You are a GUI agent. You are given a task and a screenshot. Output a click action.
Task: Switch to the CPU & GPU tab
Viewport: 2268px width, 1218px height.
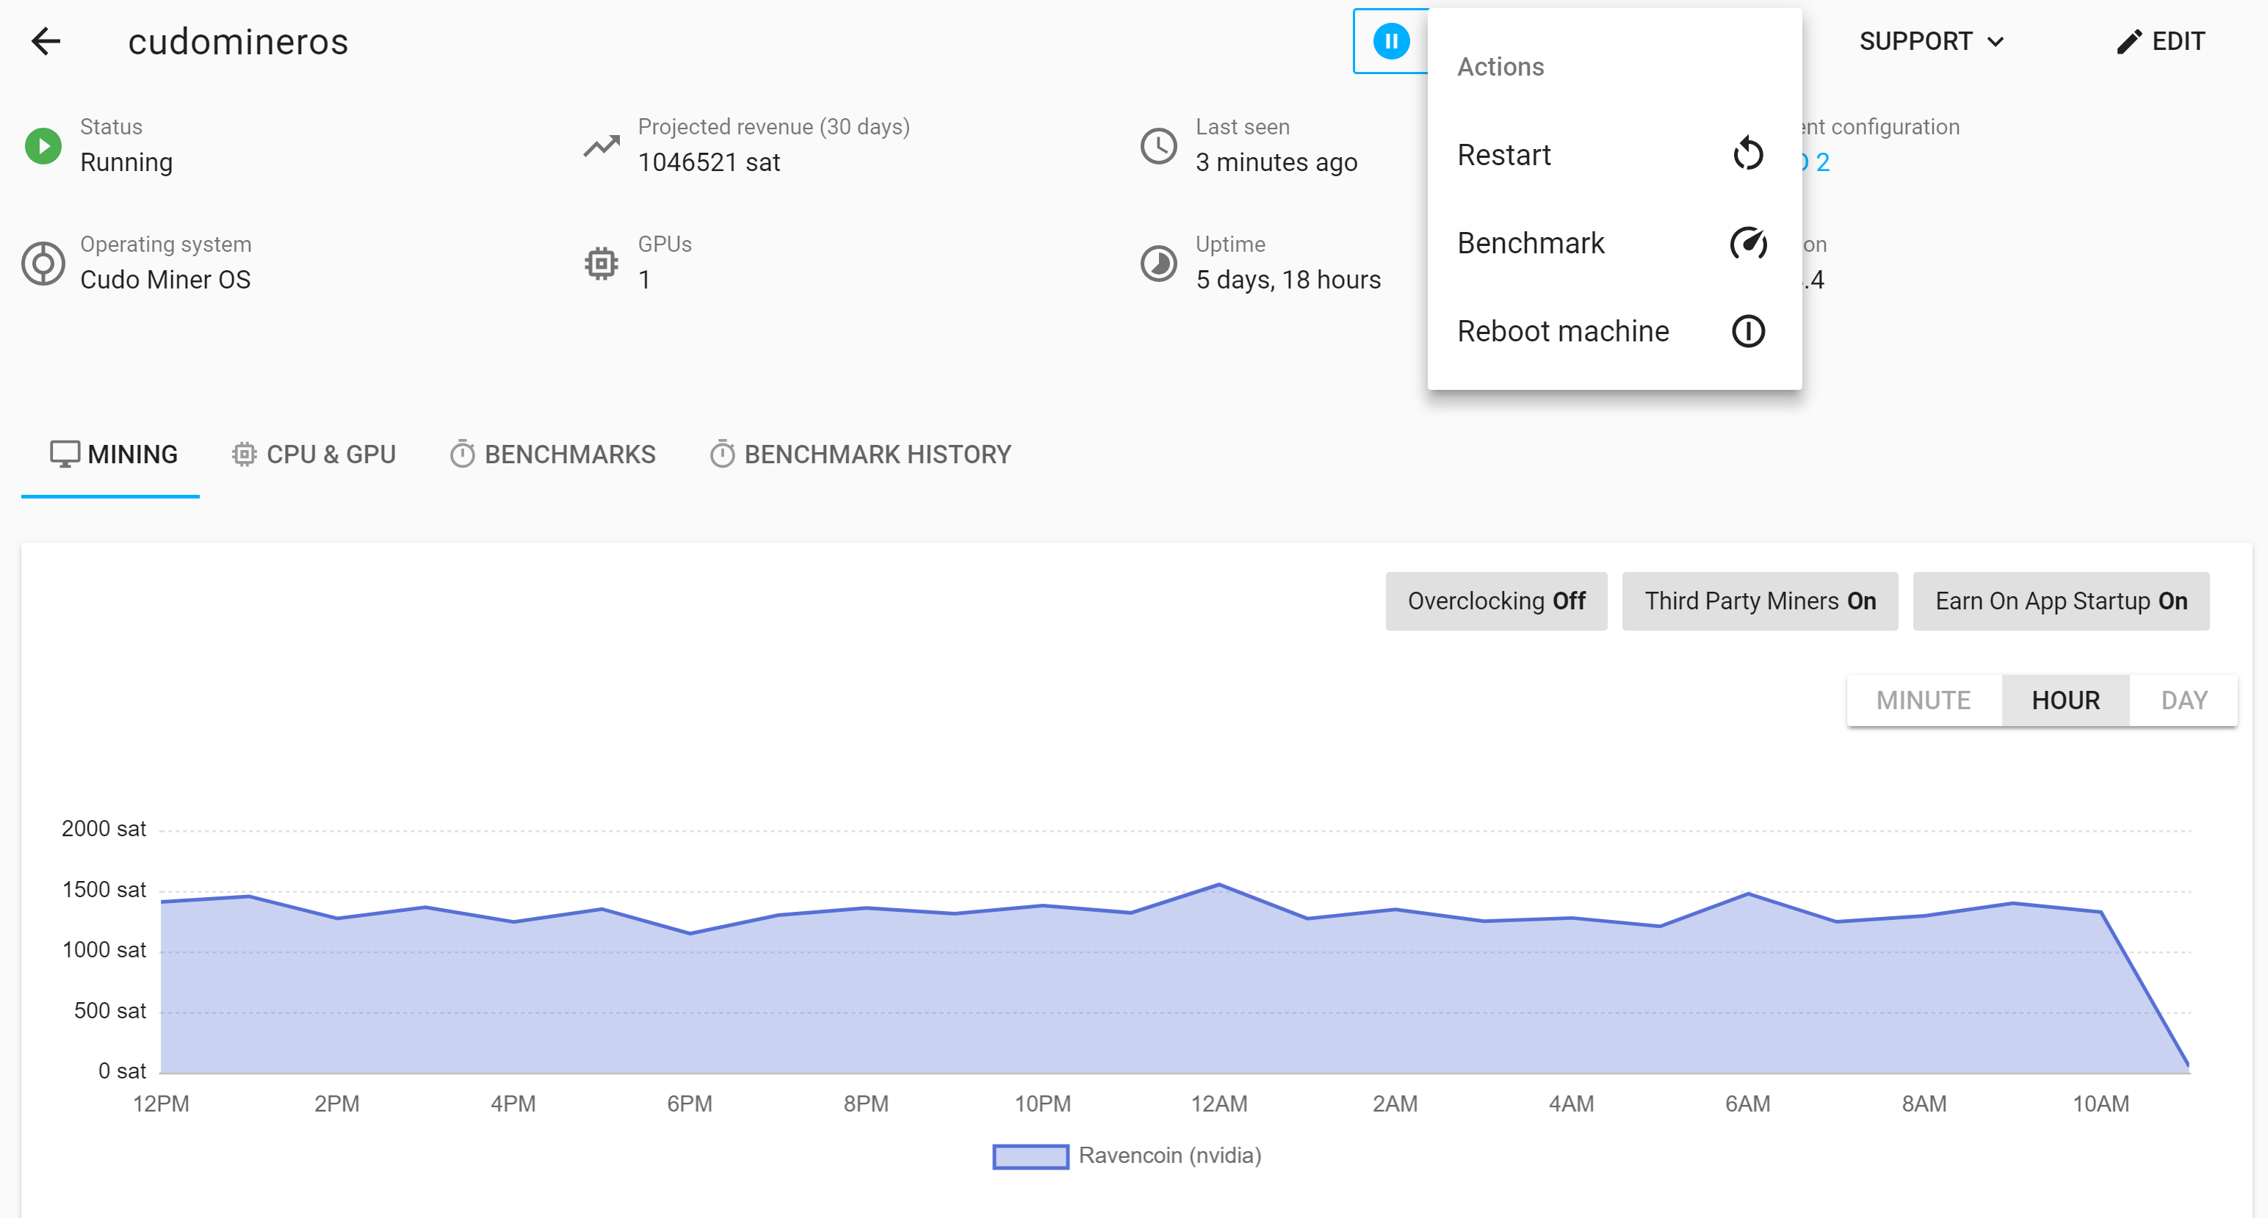point(314,454)
